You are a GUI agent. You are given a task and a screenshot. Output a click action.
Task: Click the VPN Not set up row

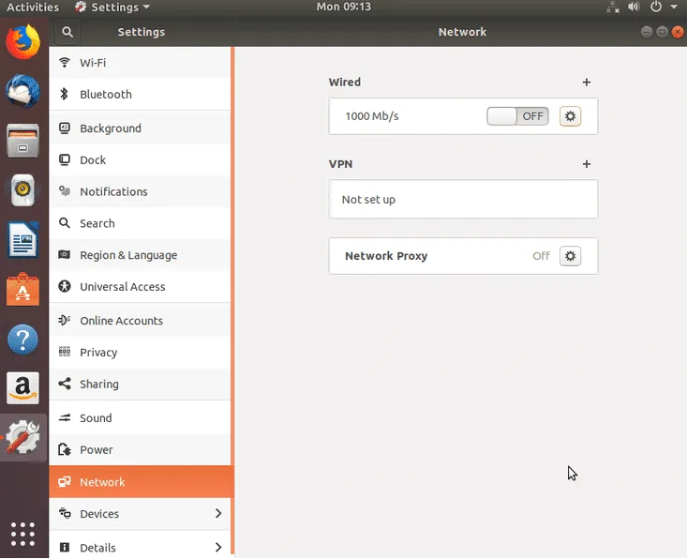pos(463,200)
